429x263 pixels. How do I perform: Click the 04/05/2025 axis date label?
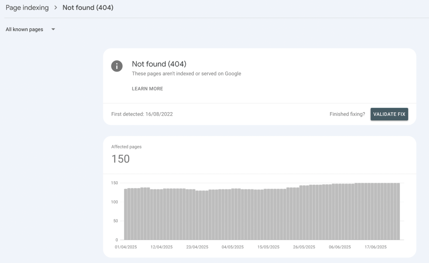tap(233, 247)
